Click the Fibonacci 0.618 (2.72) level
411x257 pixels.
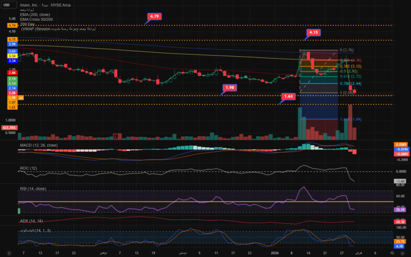pos(349,77)
